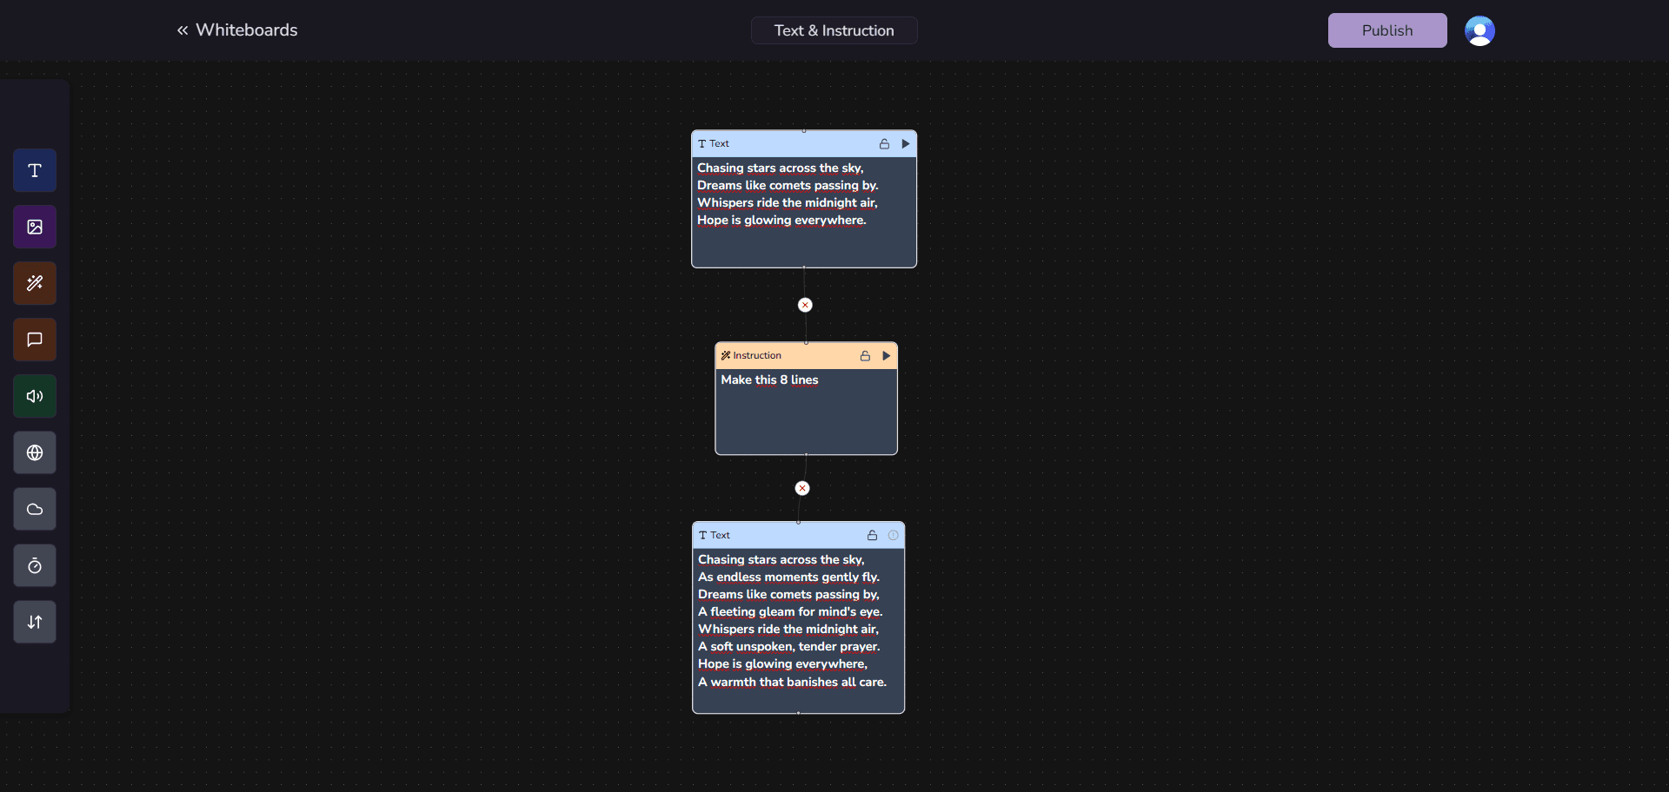The height and width of the screenshot is (792, 1669).
Task: Toggle lock on the top Text node
Action: click(884, 144)
